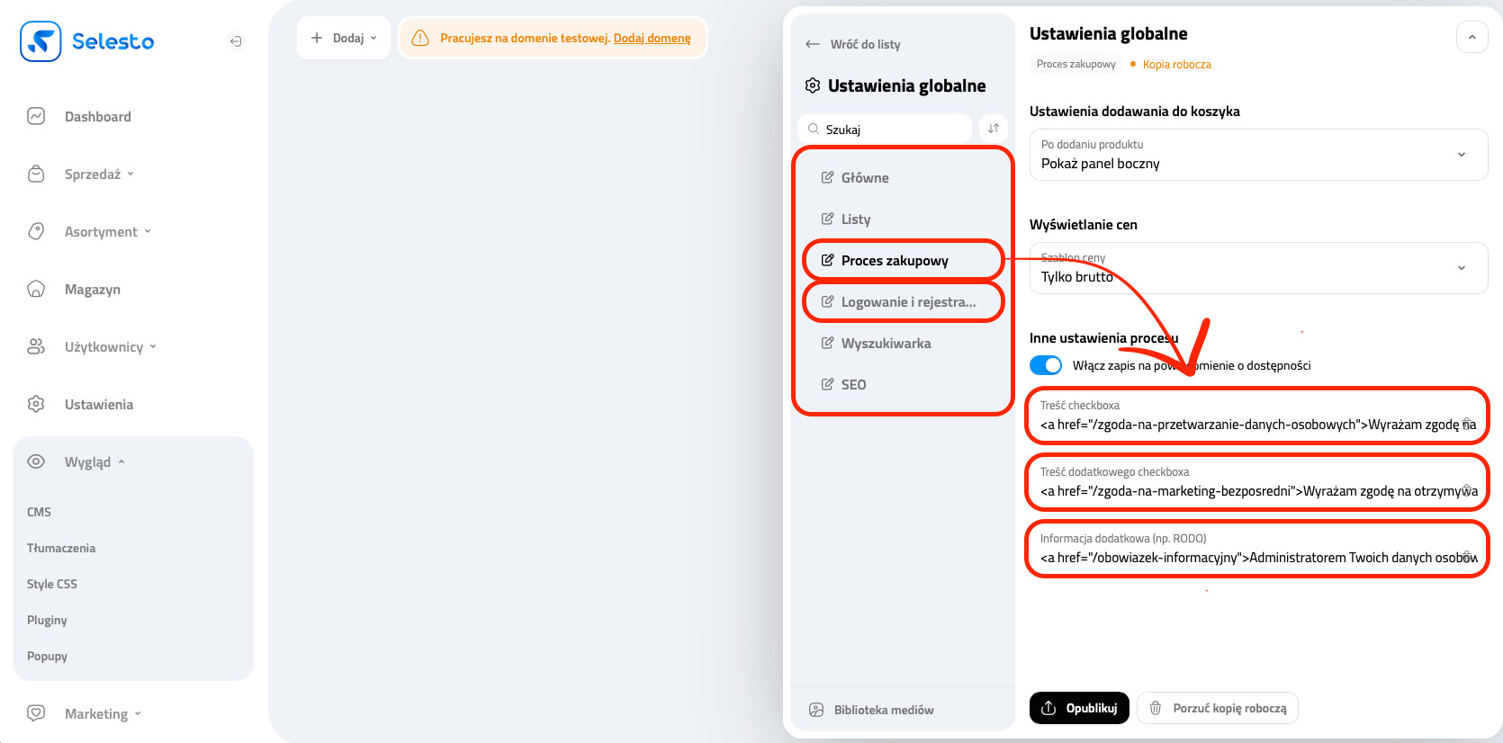The image size is (1503, 743).
Task: Click the Ustawienia gear icon
Action: coord(36,404)
